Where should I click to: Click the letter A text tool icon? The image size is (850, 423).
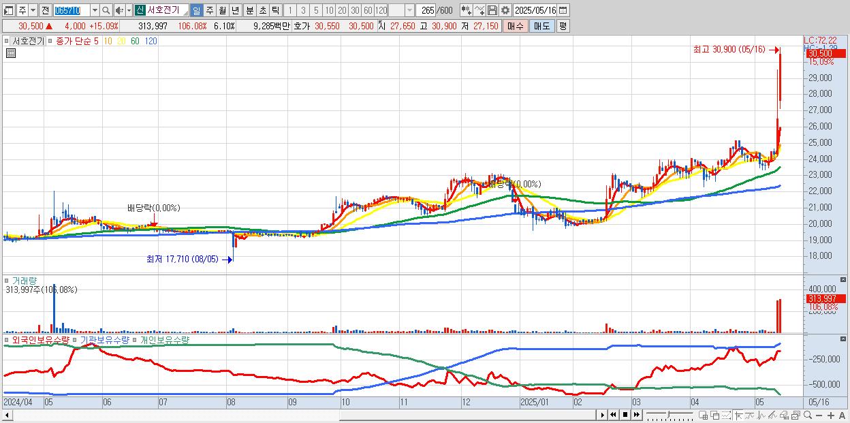click(x=843, y=416)
